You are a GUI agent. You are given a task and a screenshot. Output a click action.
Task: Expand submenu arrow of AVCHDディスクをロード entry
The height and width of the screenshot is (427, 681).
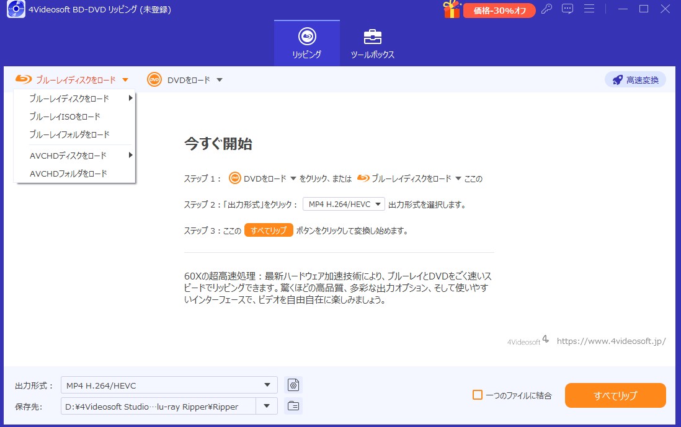pyautogui.click(x=130, y=155)
